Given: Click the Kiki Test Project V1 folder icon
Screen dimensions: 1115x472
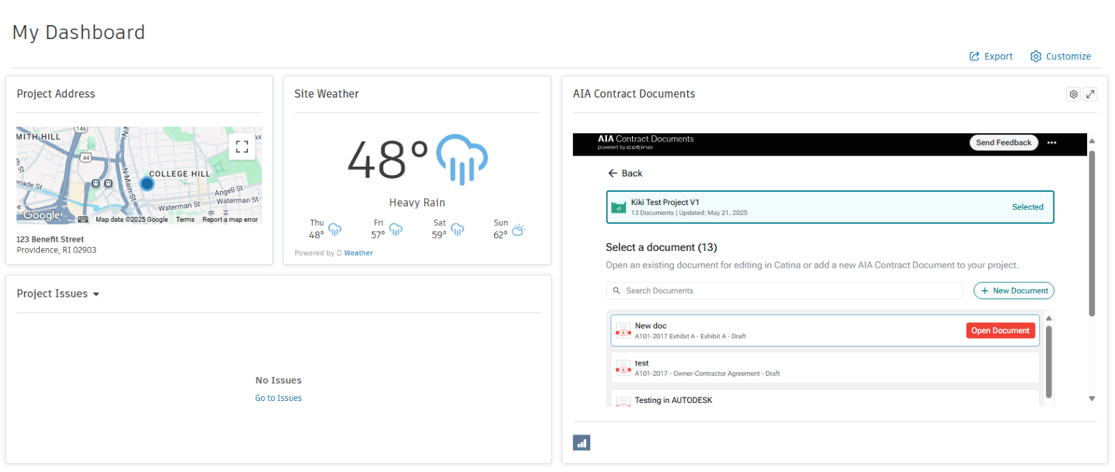Looking at the screenshot, I should (x=618, y=208).
